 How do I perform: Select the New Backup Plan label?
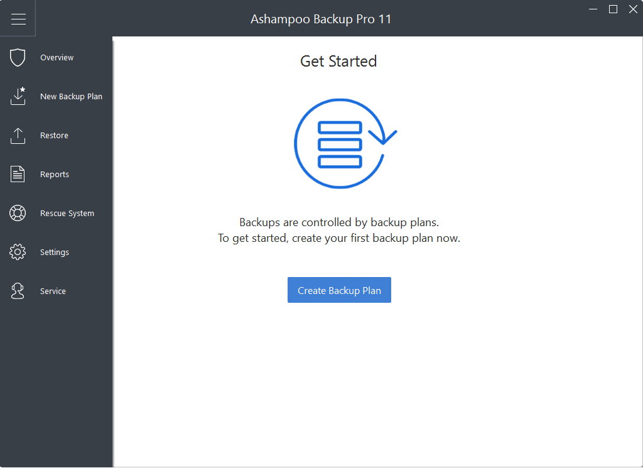(x=71, y=97)
